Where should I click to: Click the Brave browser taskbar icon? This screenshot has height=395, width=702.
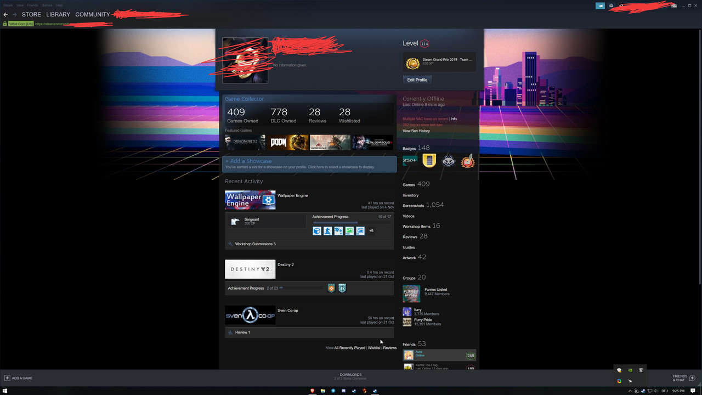coord(313,391)
